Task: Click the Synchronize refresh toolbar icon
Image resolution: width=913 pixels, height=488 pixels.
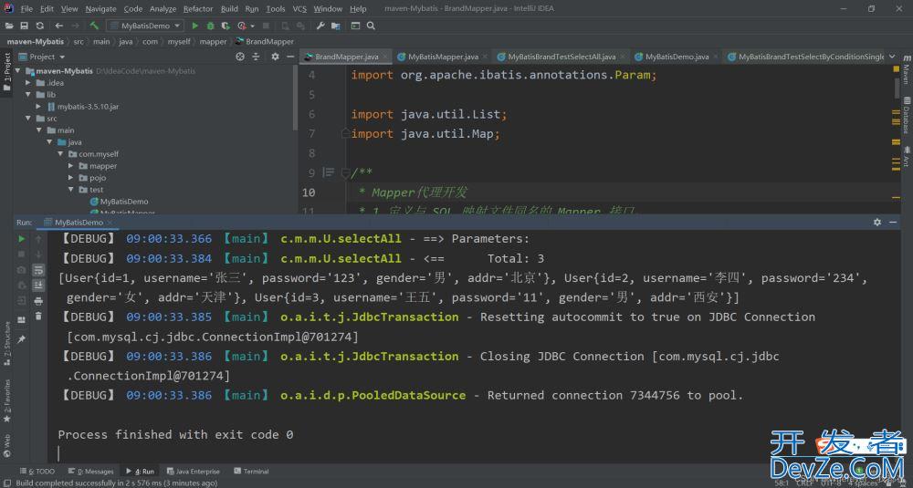Action: [39, 26]
